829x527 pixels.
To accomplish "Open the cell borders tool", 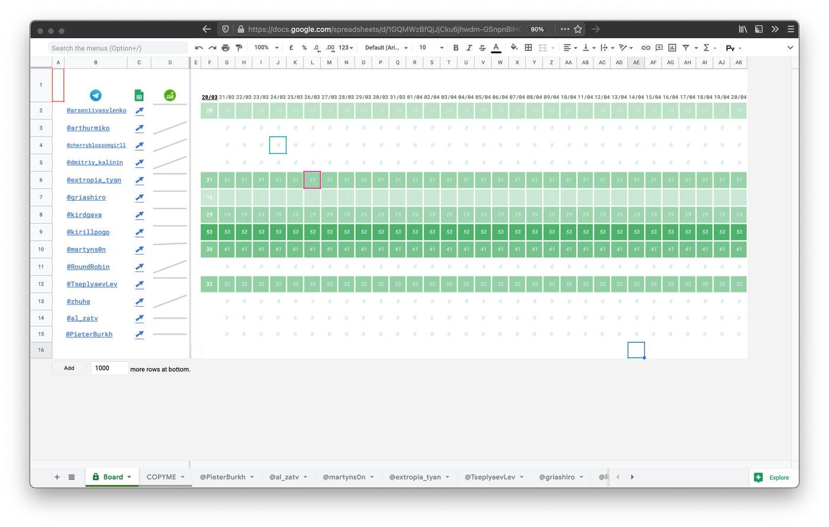I will pyautogui.click(x=528, y=48).
